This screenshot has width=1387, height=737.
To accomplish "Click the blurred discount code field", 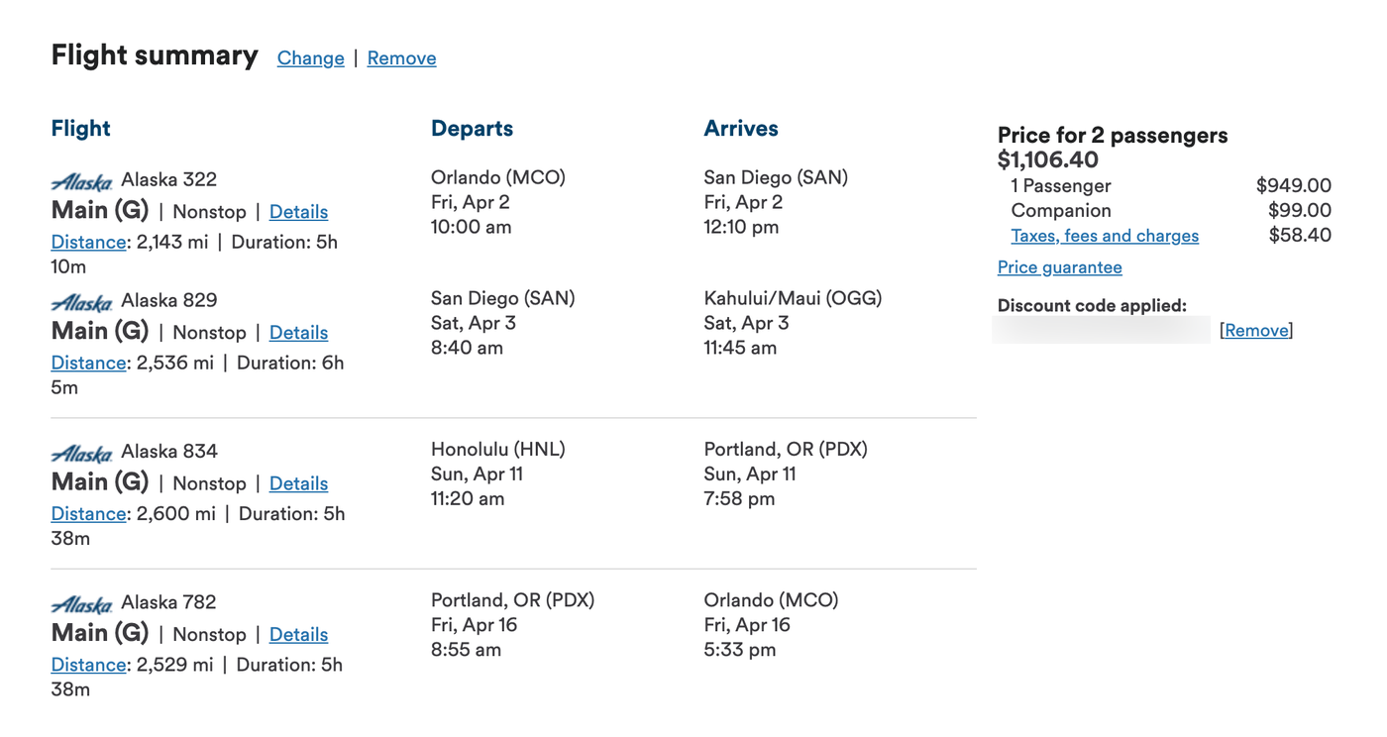I will pos(1102,331).
